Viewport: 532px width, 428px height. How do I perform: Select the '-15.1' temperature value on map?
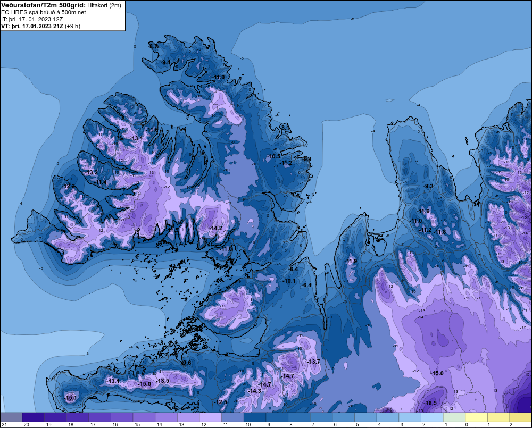[71, 398]
